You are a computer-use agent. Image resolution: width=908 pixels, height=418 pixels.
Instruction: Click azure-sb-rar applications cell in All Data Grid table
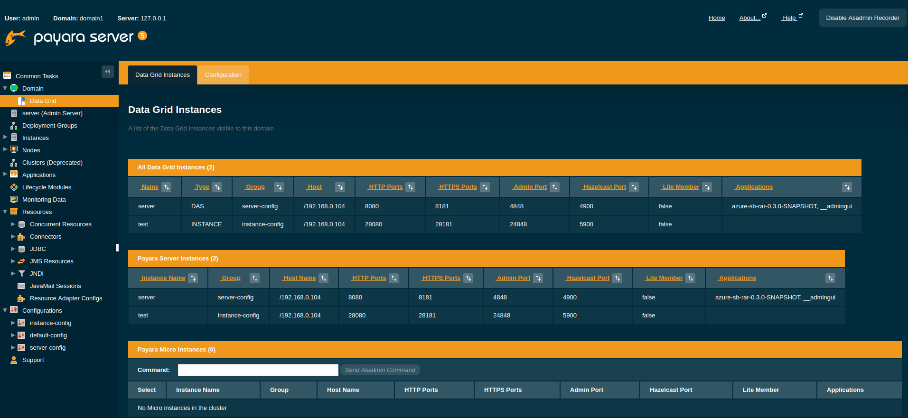pyautogui.click(x=792, y=206)
